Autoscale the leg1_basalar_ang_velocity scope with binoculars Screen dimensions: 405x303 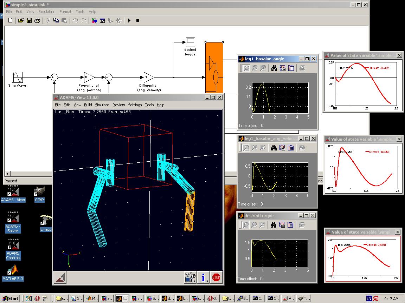274,148
